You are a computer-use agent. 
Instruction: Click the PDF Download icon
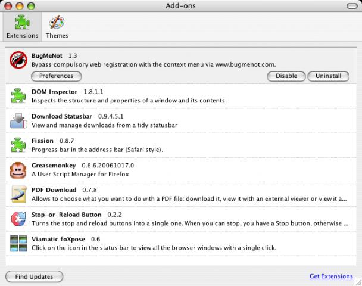click(18, 194)
